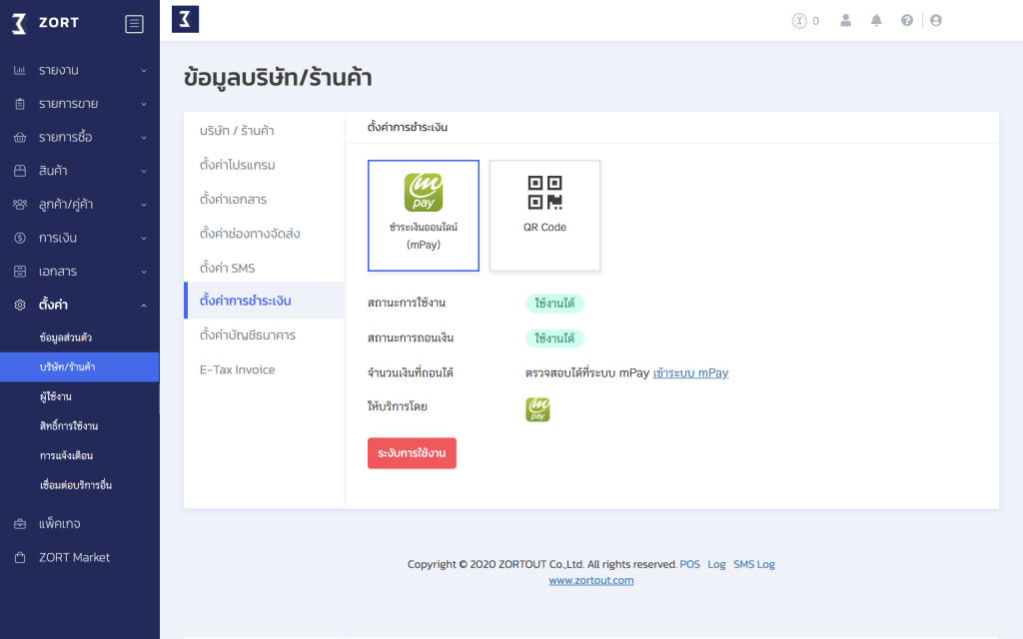Click the QR code icon
This screenshot has width=1023, height=639.
click(x=544, y=193)
